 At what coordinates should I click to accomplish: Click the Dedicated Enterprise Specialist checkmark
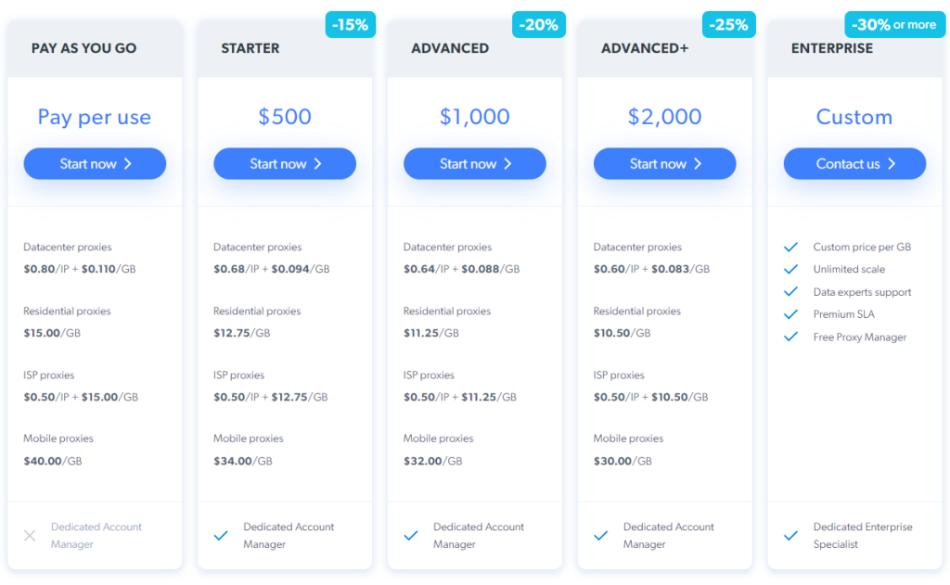[x=791, y=536]
